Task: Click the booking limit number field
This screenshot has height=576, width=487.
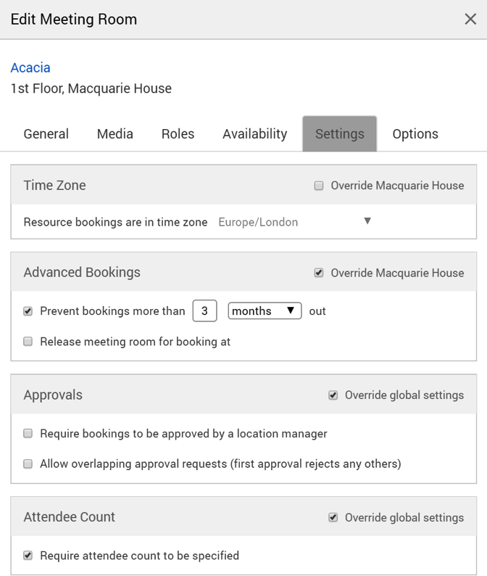Action: coord(205,311)
